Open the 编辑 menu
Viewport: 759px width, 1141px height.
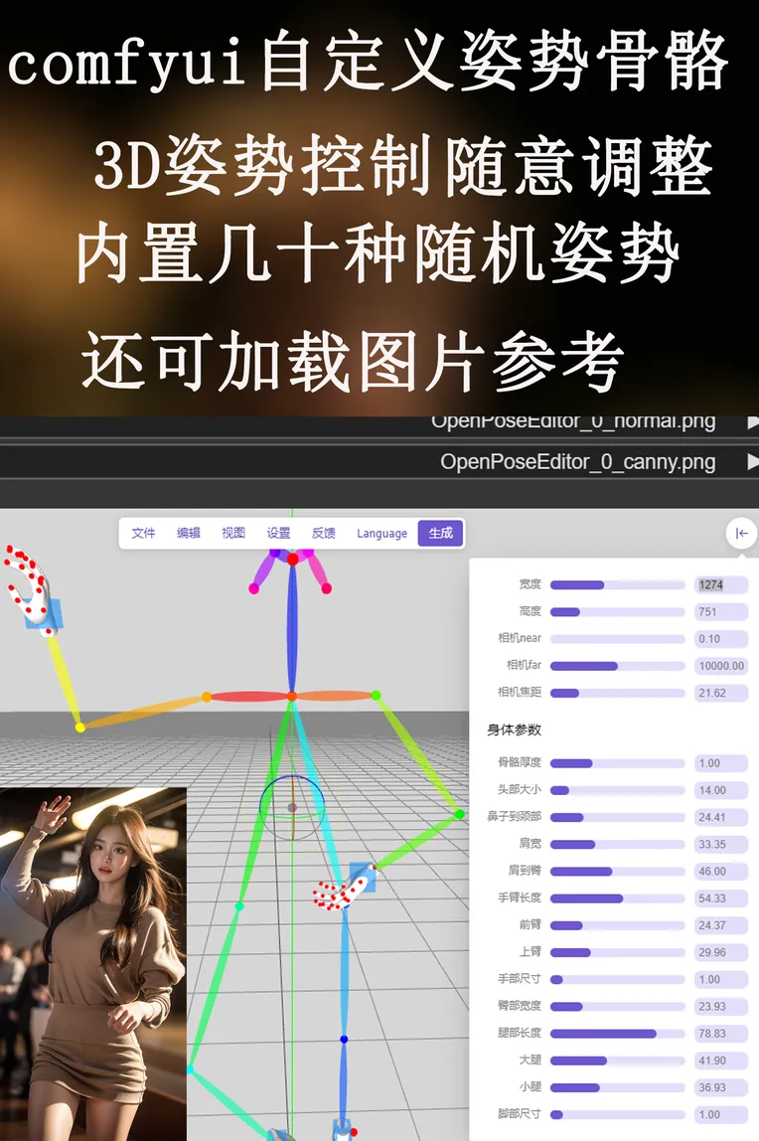point(189,534)
